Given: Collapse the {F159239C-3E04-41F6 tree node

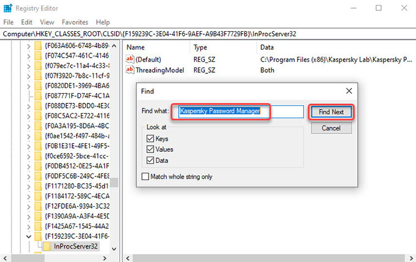Looking at the screenshot, I should coord(29,236).
